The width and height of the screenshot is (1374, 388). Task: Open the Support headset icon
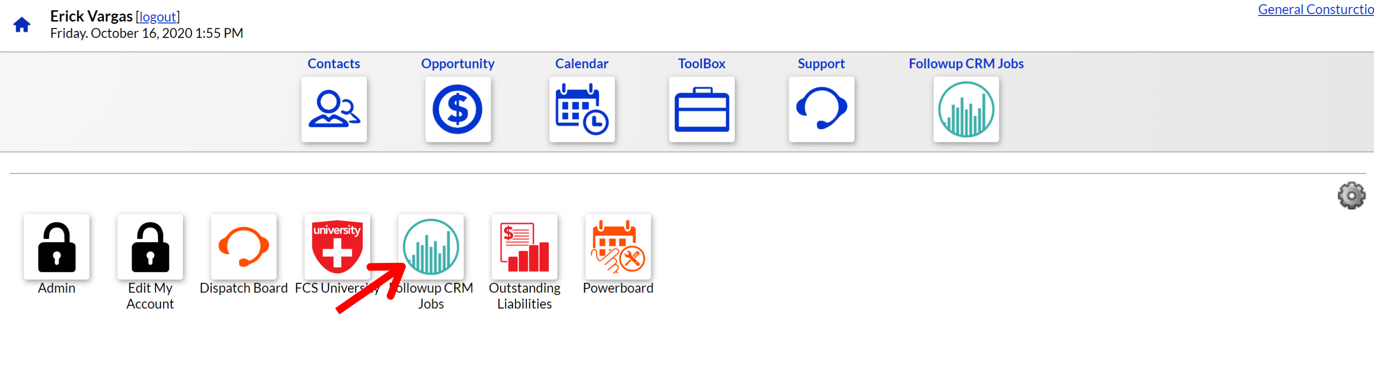click(x=821, y=110)
